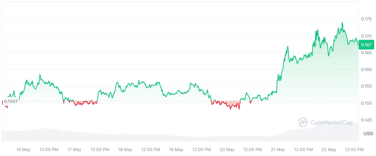Click the 0.160 price axis label
The width and height of the screenshot is (376, 156).
(366, 69)
